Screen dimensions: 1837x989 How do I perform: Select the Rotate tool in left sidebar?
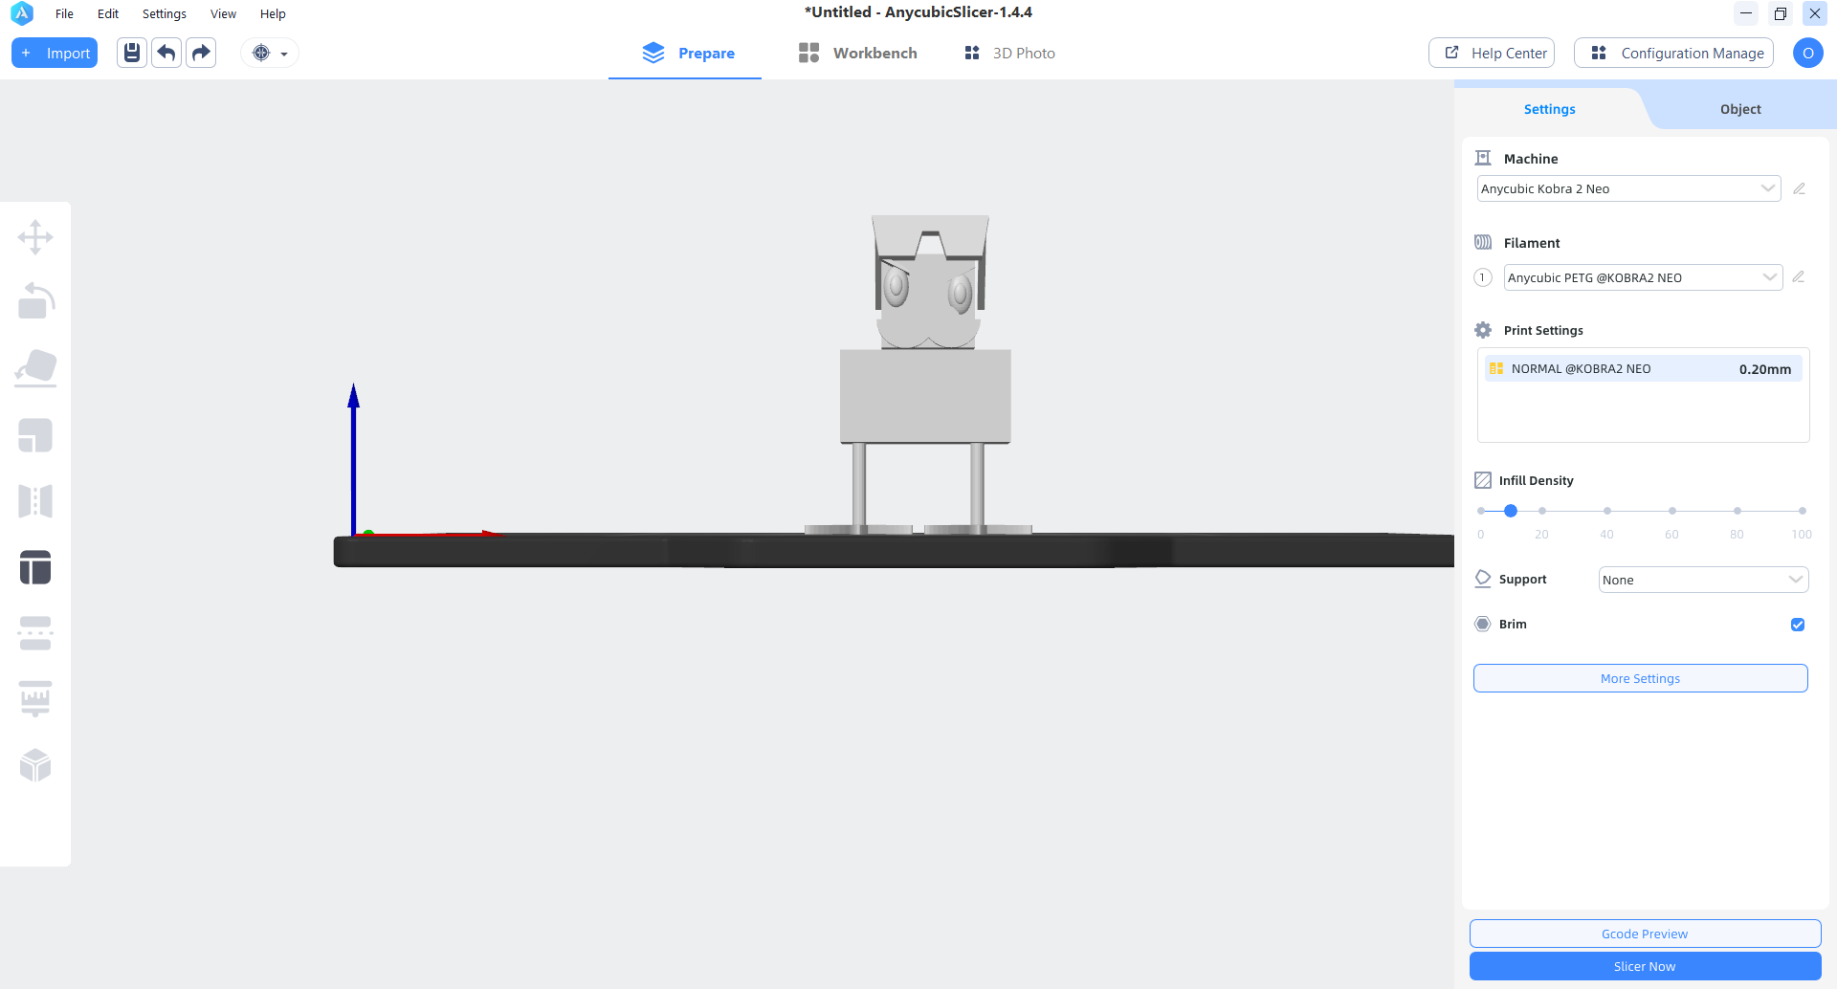[x=35, y=300]
